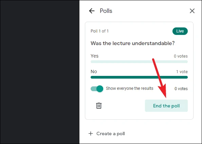Click the plus icon for a new poll
Image resolution: width=202 pixels, height=144 pixels.
[91, 133]
